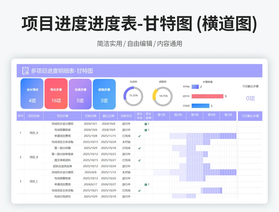Click the Gantt bar in the 2025/11/12 deadline row
Image resolution: width=279 pixels, height=212 pixels.
195,172
